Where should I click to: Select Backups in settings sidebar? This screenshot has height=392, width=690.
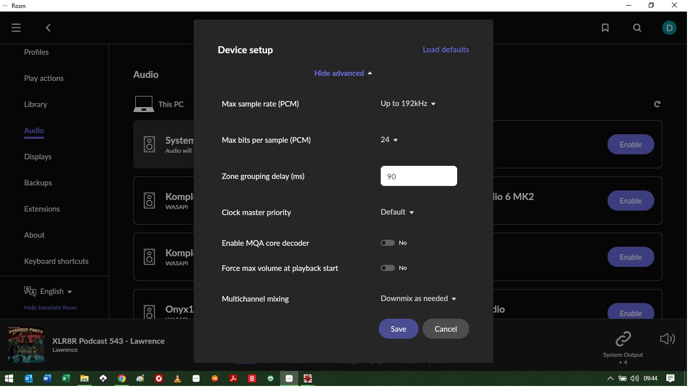point(38,182)
